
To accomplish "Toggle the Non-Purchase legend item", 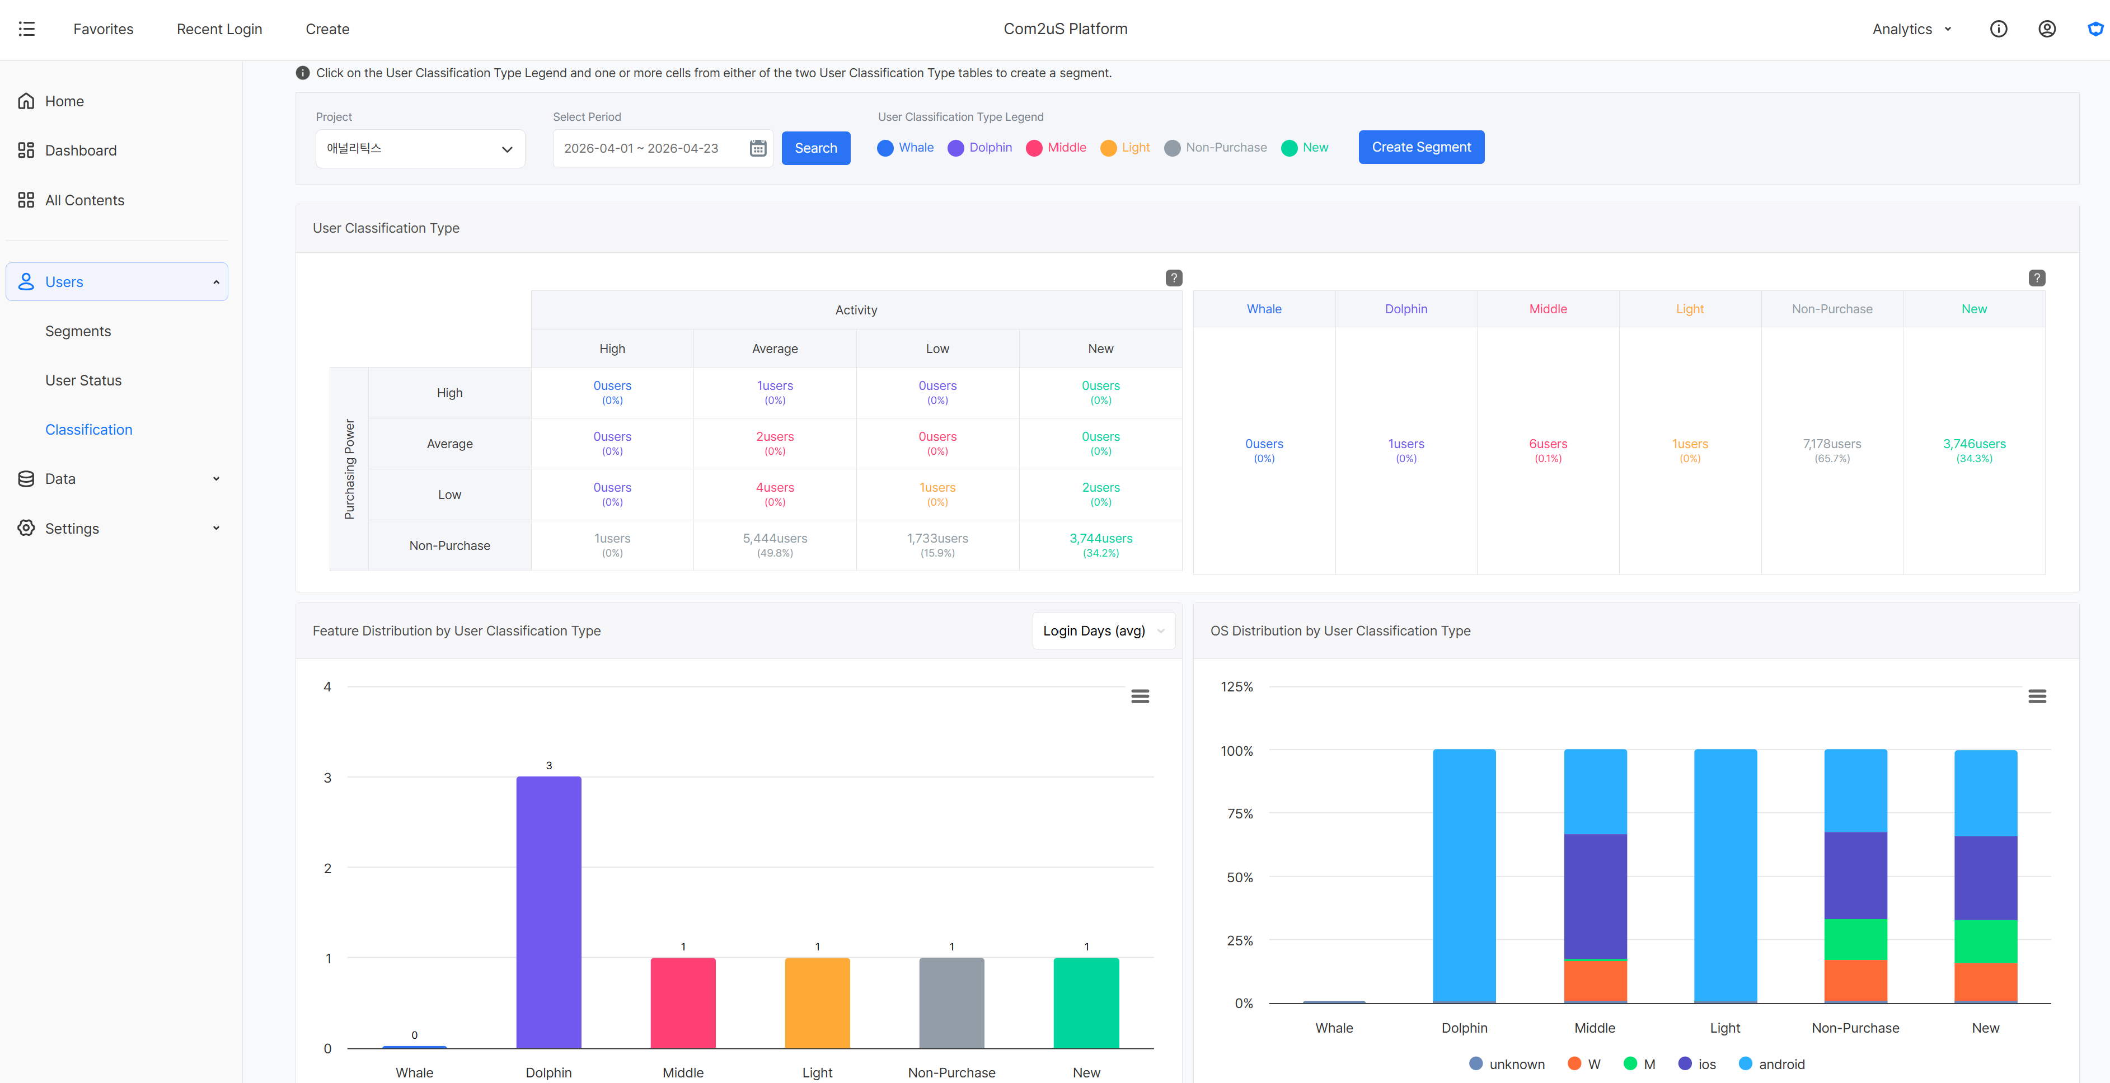I will (1216, 147).
